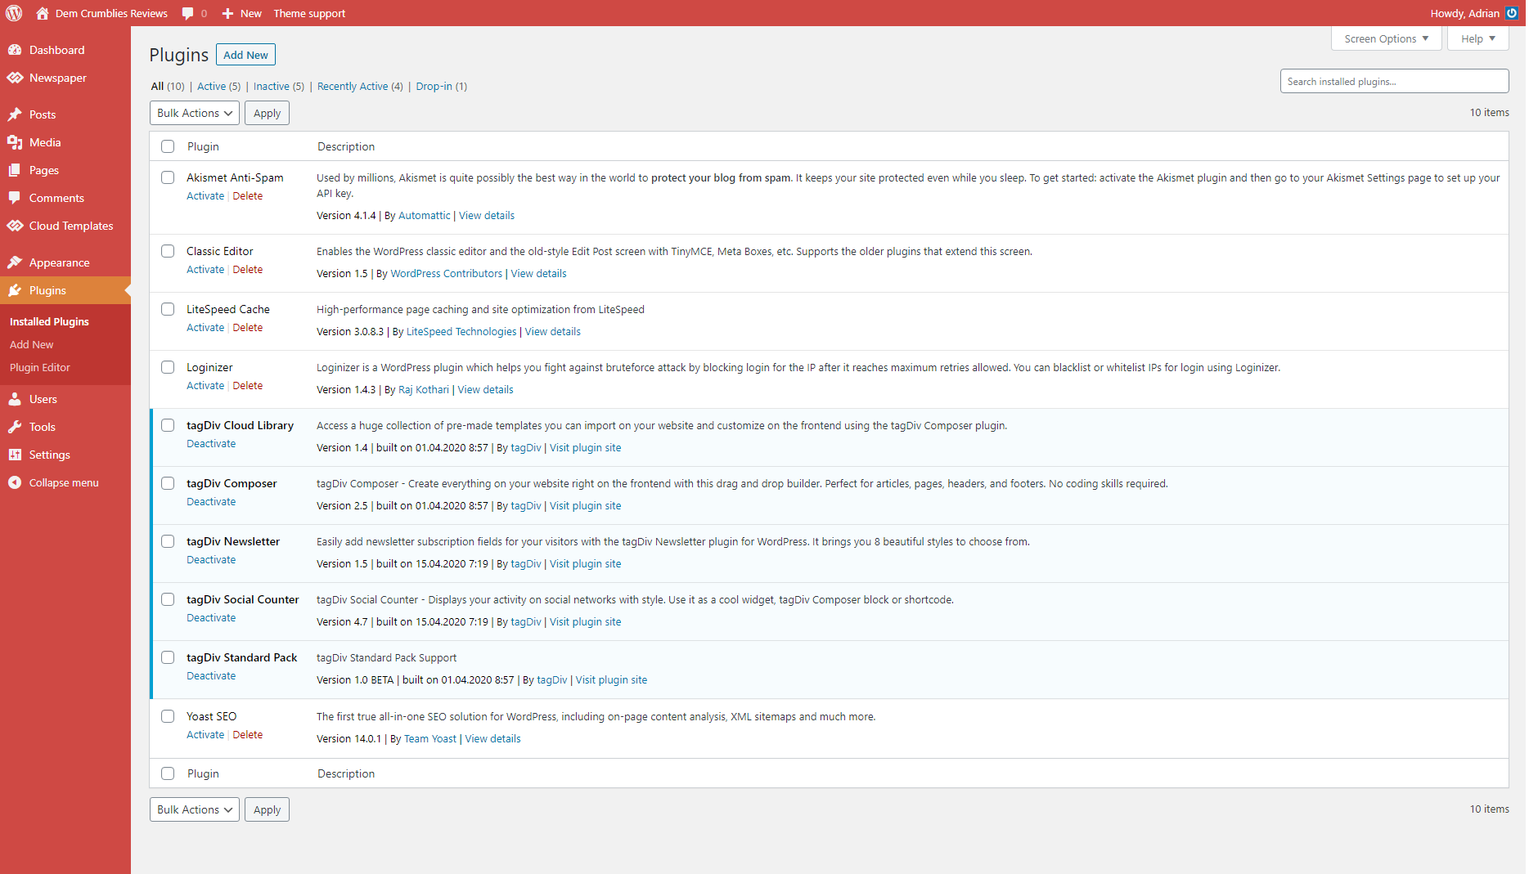Filter plugins by Inactive (5)
1538x874 pixels.
[279, 86]
